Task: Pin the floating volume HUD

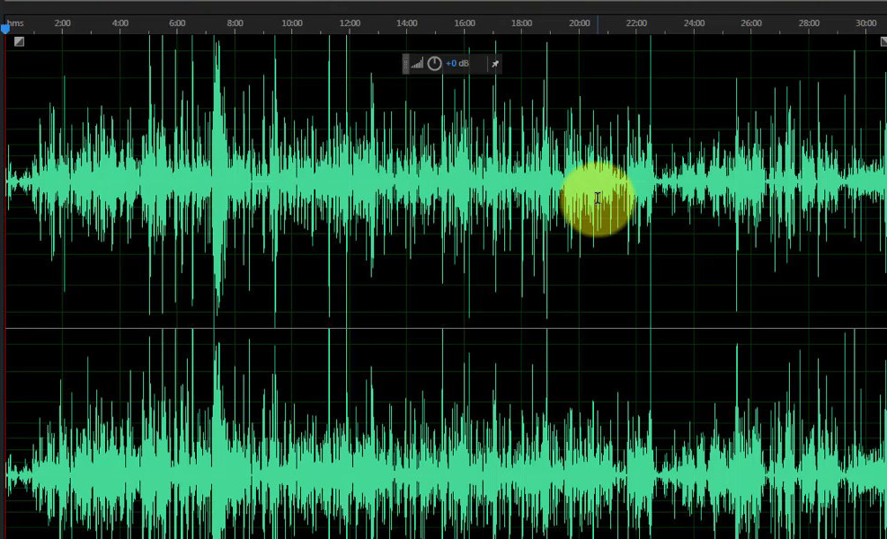Action: pyautogui.click(x=495, y=64)
